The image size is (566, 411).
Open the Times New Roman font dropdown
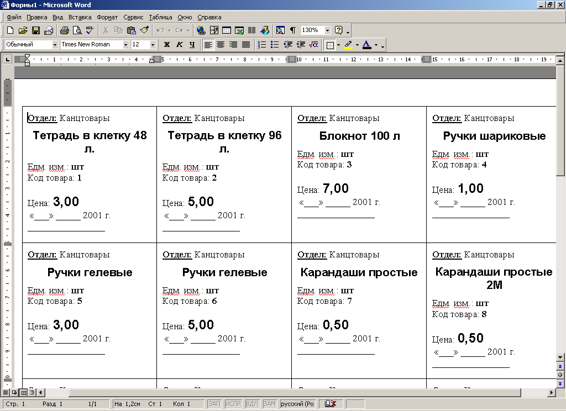point(125,44)
